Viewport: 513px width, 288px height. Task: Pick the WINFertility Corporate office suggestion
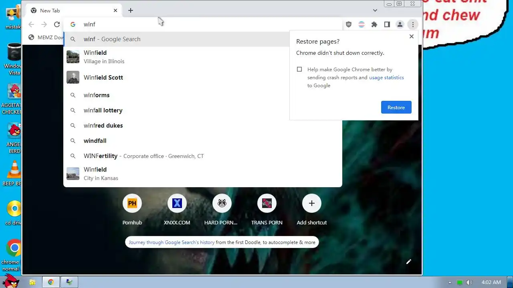coord(202,156)
